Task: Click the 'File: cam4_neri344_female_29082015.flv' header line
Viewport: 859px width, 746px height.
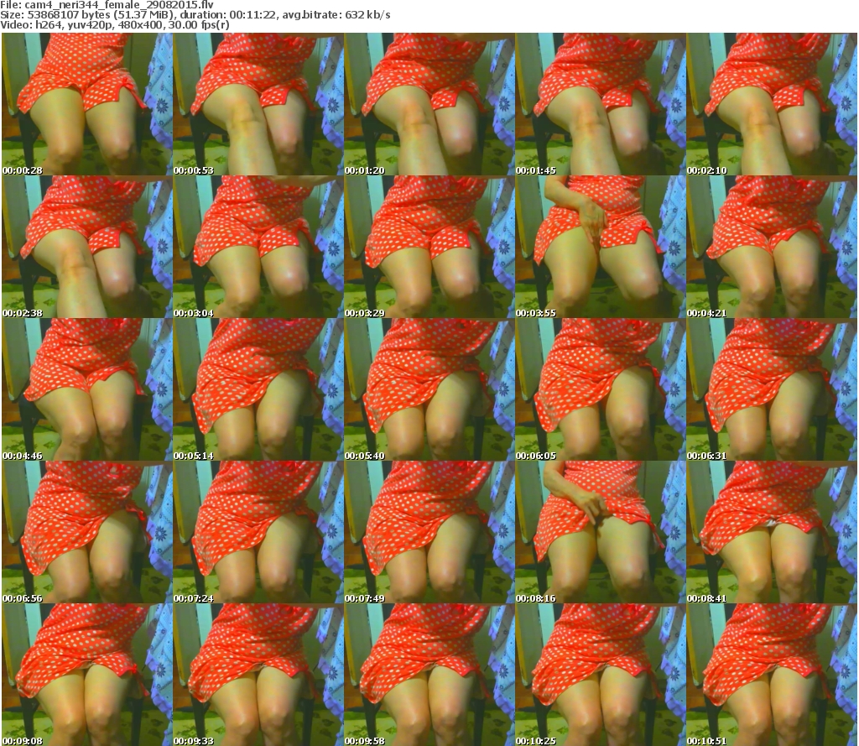Action: 107,5
